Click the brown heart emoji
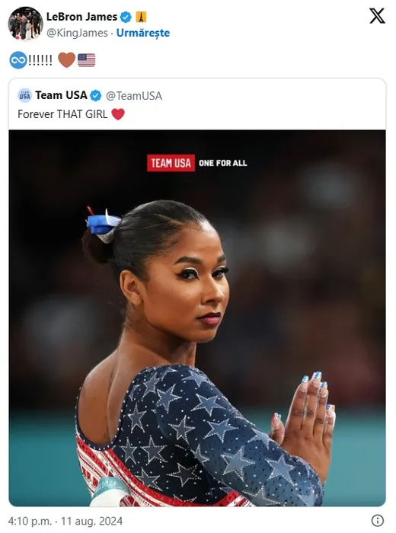This screenshot has height=533, width=396. pos(66,60)
